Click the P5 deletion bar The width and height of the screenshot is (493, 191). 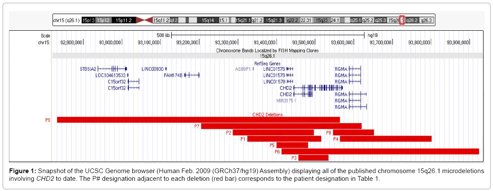point(292,145)
